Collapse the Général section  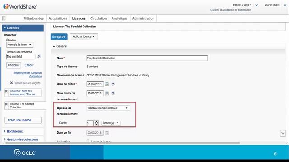[54, 46]
